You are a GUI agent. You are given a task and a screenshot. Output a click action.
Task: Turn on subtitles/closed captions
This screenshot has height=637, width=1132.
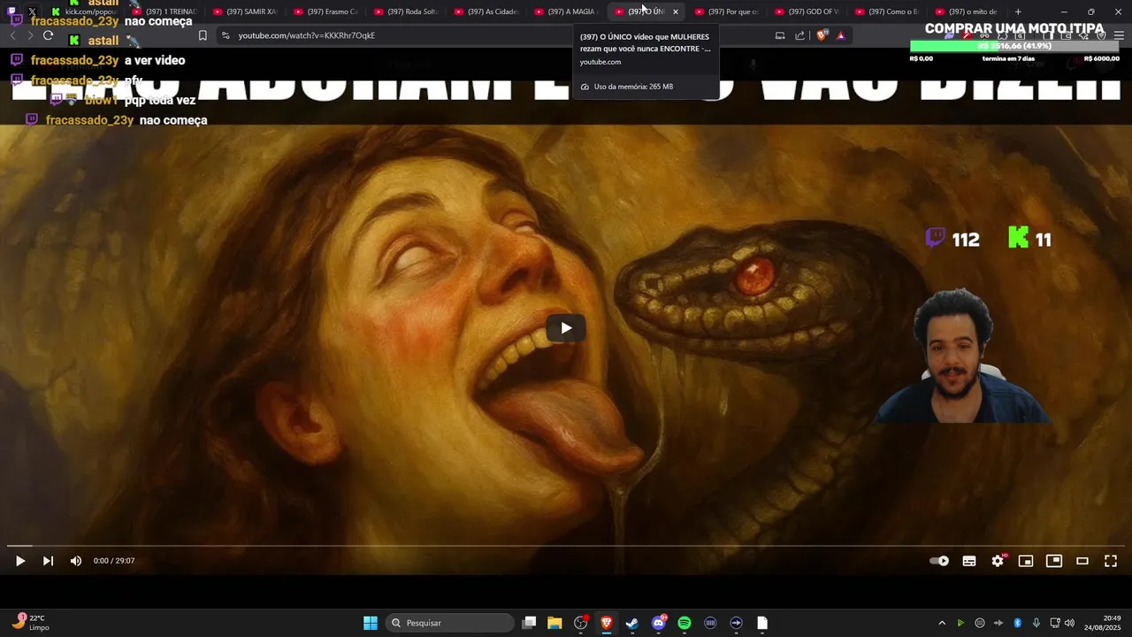point(969,561)
